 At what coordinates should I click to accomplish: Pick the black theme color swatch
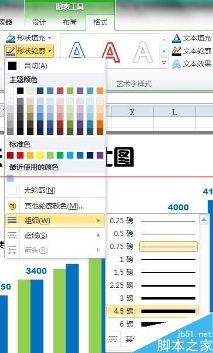tap(20, 90)
